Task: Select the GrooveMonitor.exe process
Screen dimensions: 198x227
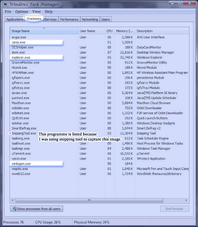Action: coord(100,62)
